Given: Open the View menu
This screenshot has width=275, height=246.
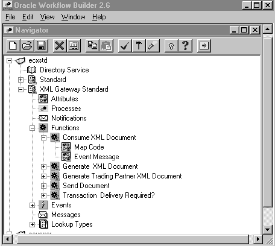Looking at the screenshot, I should coord(47,17).
